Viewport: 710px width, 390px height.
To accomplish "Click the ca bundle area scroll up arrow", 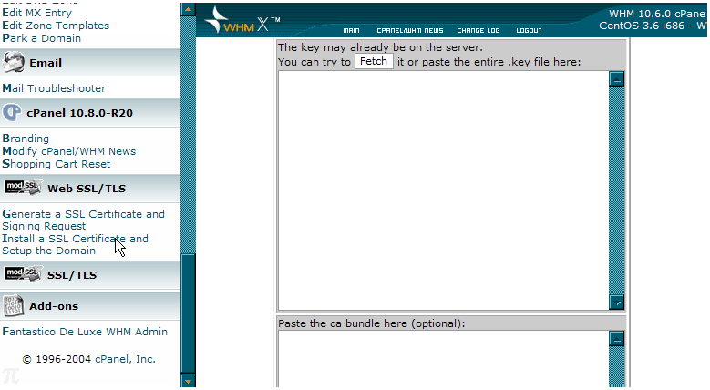I will (x=617, y=339).
